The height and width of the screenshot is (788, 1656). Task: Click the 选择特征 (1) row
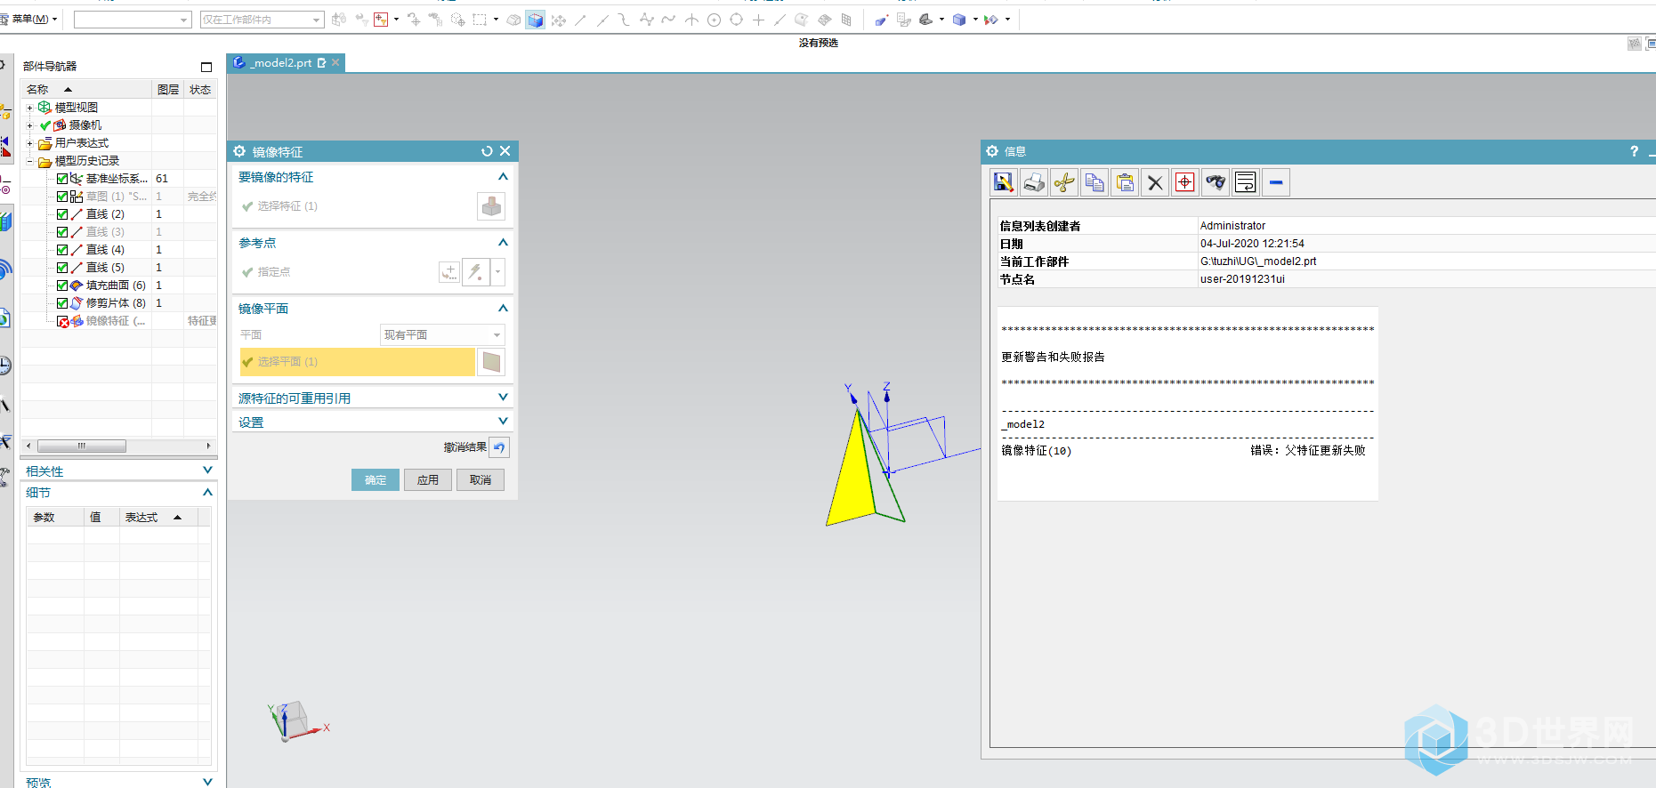click(x=357, y=206)
